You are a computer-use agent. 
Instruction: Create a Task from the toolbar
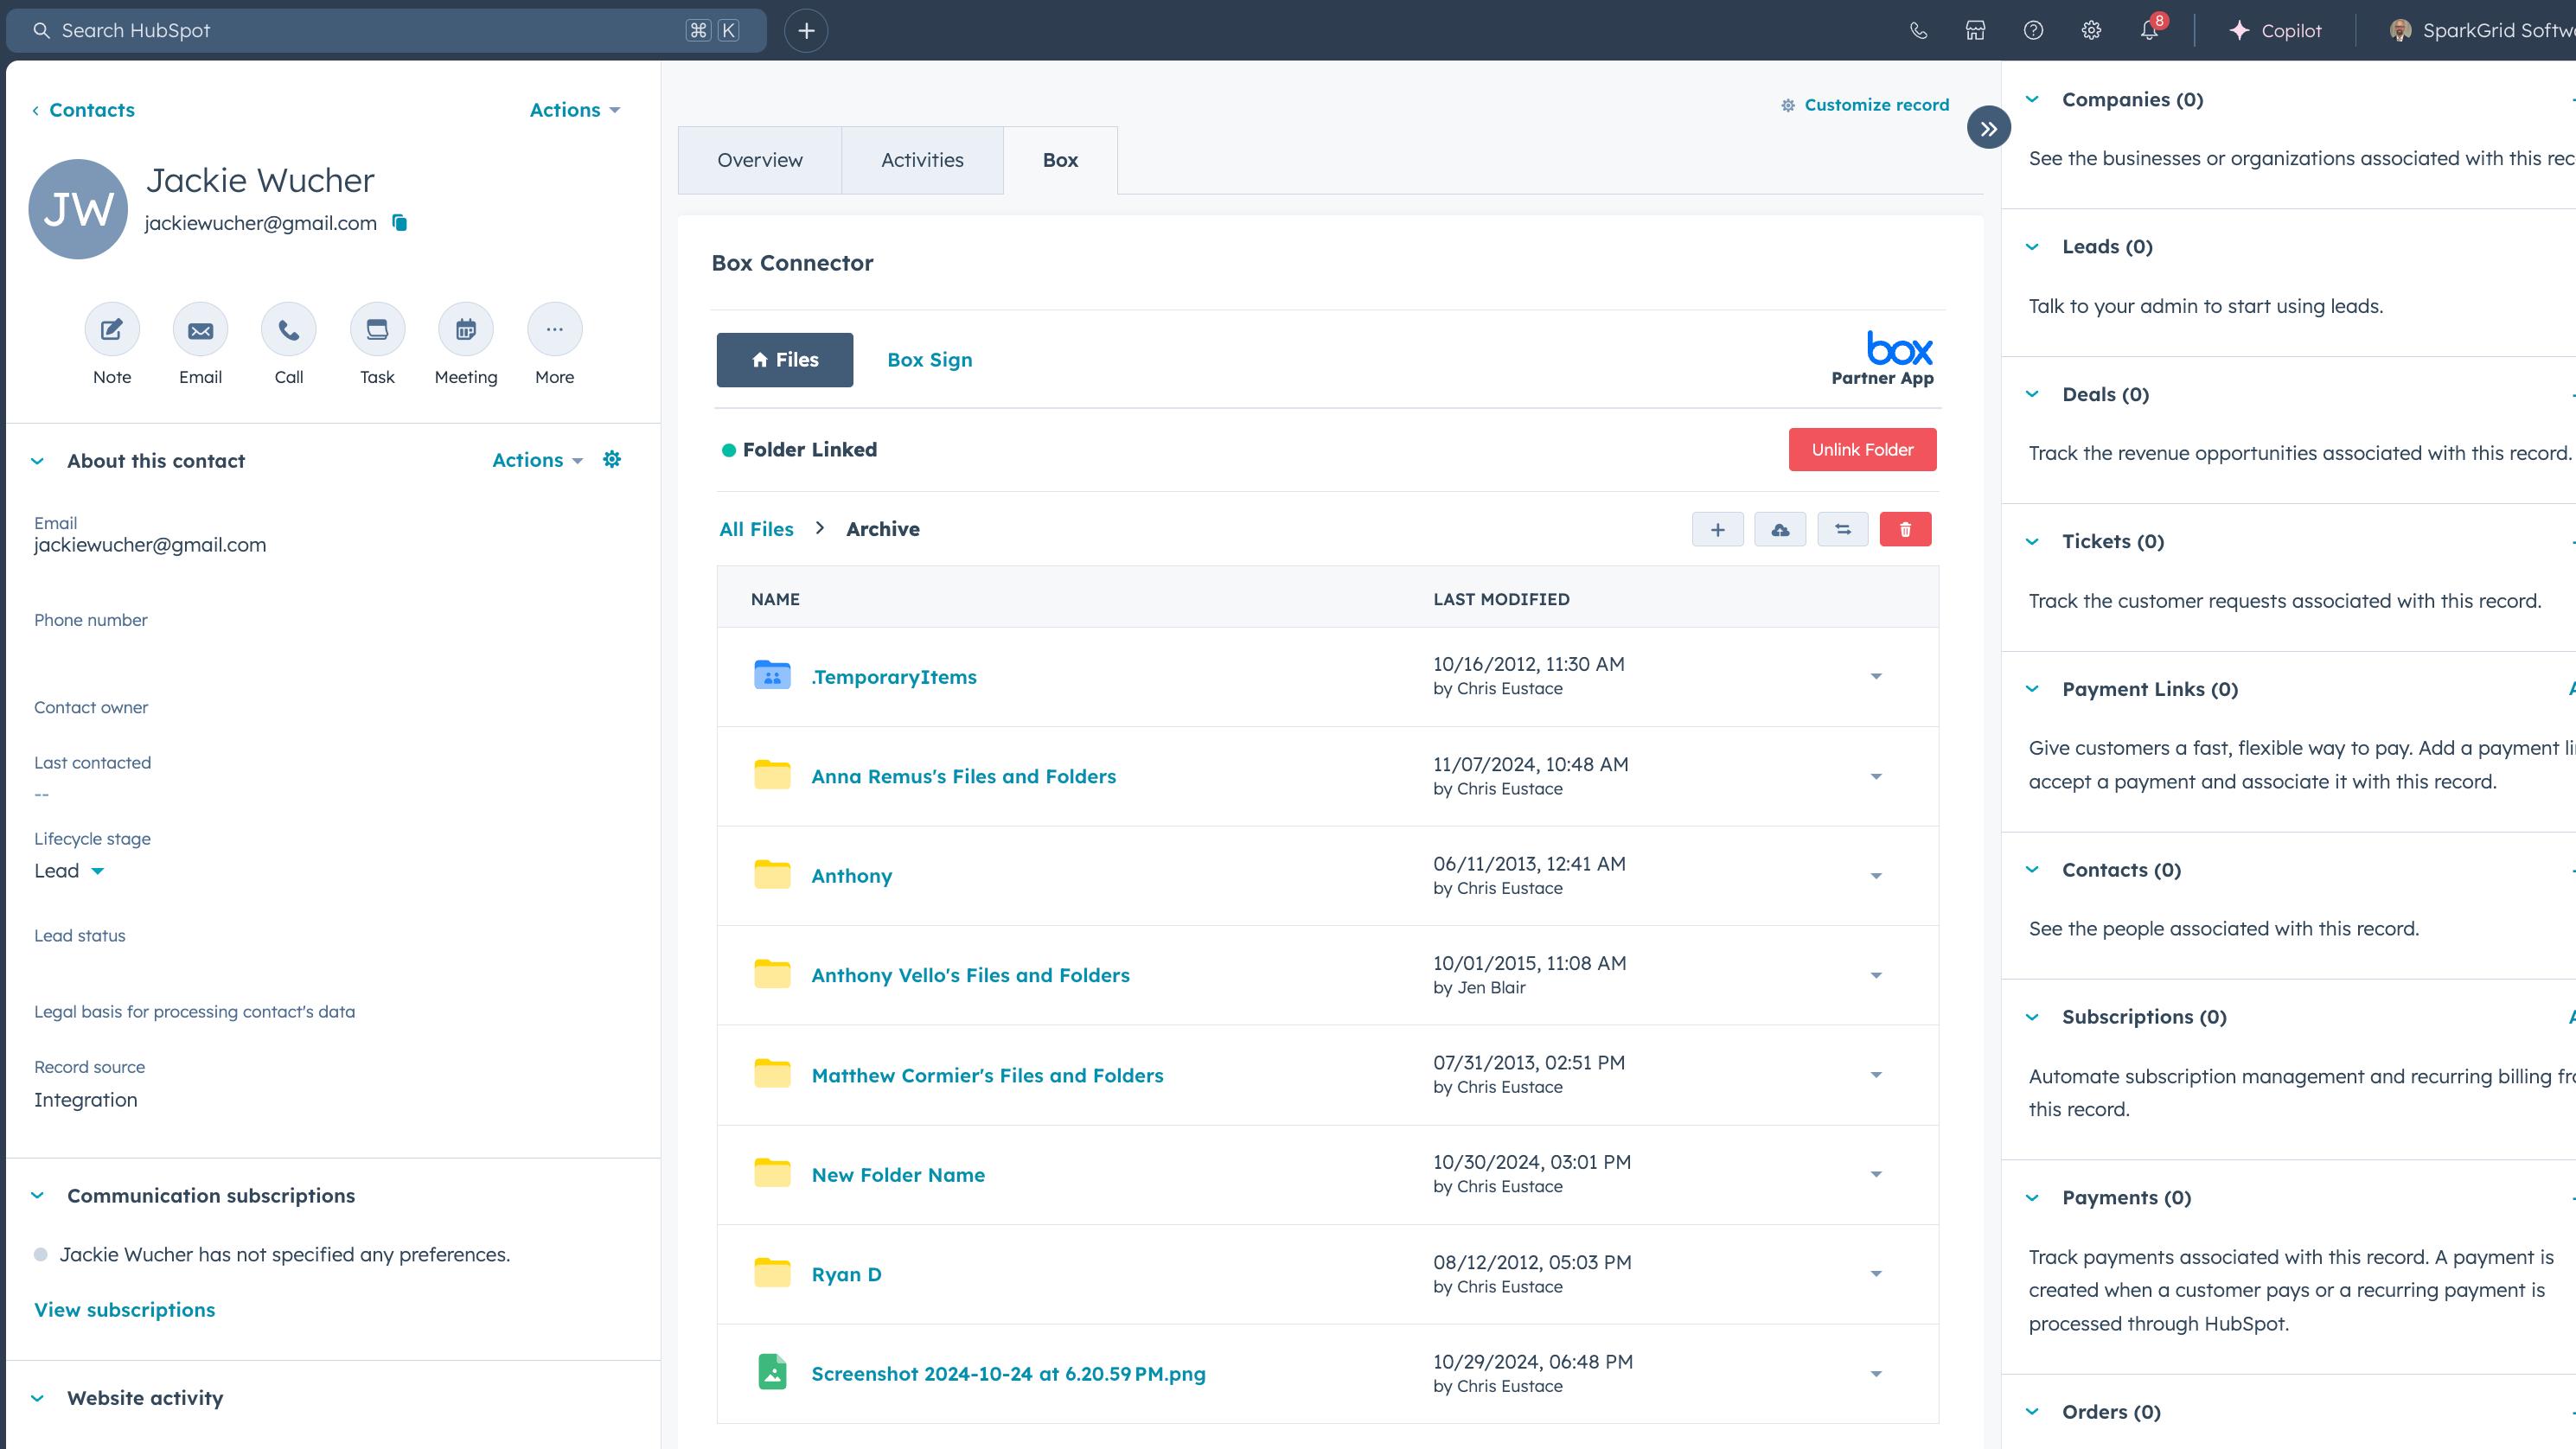point(377,329)
